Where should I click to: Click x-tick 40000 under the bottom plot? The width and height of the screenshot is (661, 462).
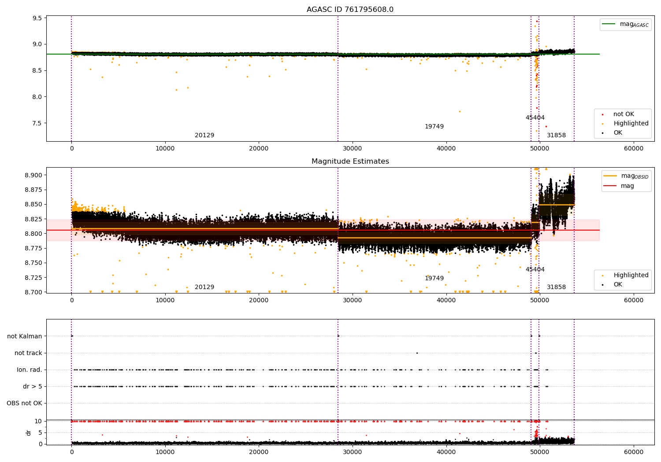[446, 452]
